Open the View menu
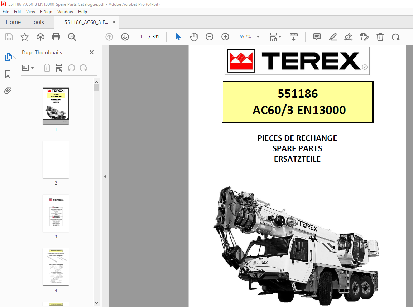The image size is (413, 307). pos(30,12)
